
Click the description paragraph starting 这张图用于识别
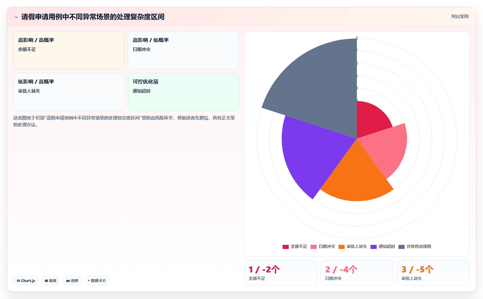(124, 121)
